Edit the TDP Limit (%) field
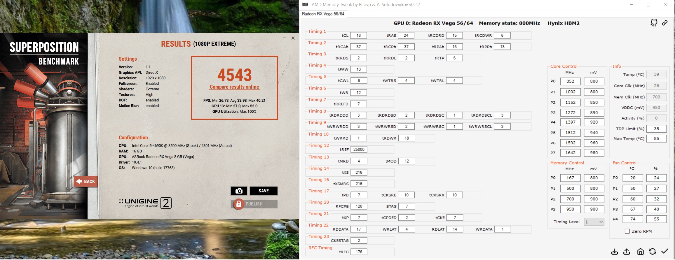Viewport: 675px width, 260px height. (x=656, y=129)
